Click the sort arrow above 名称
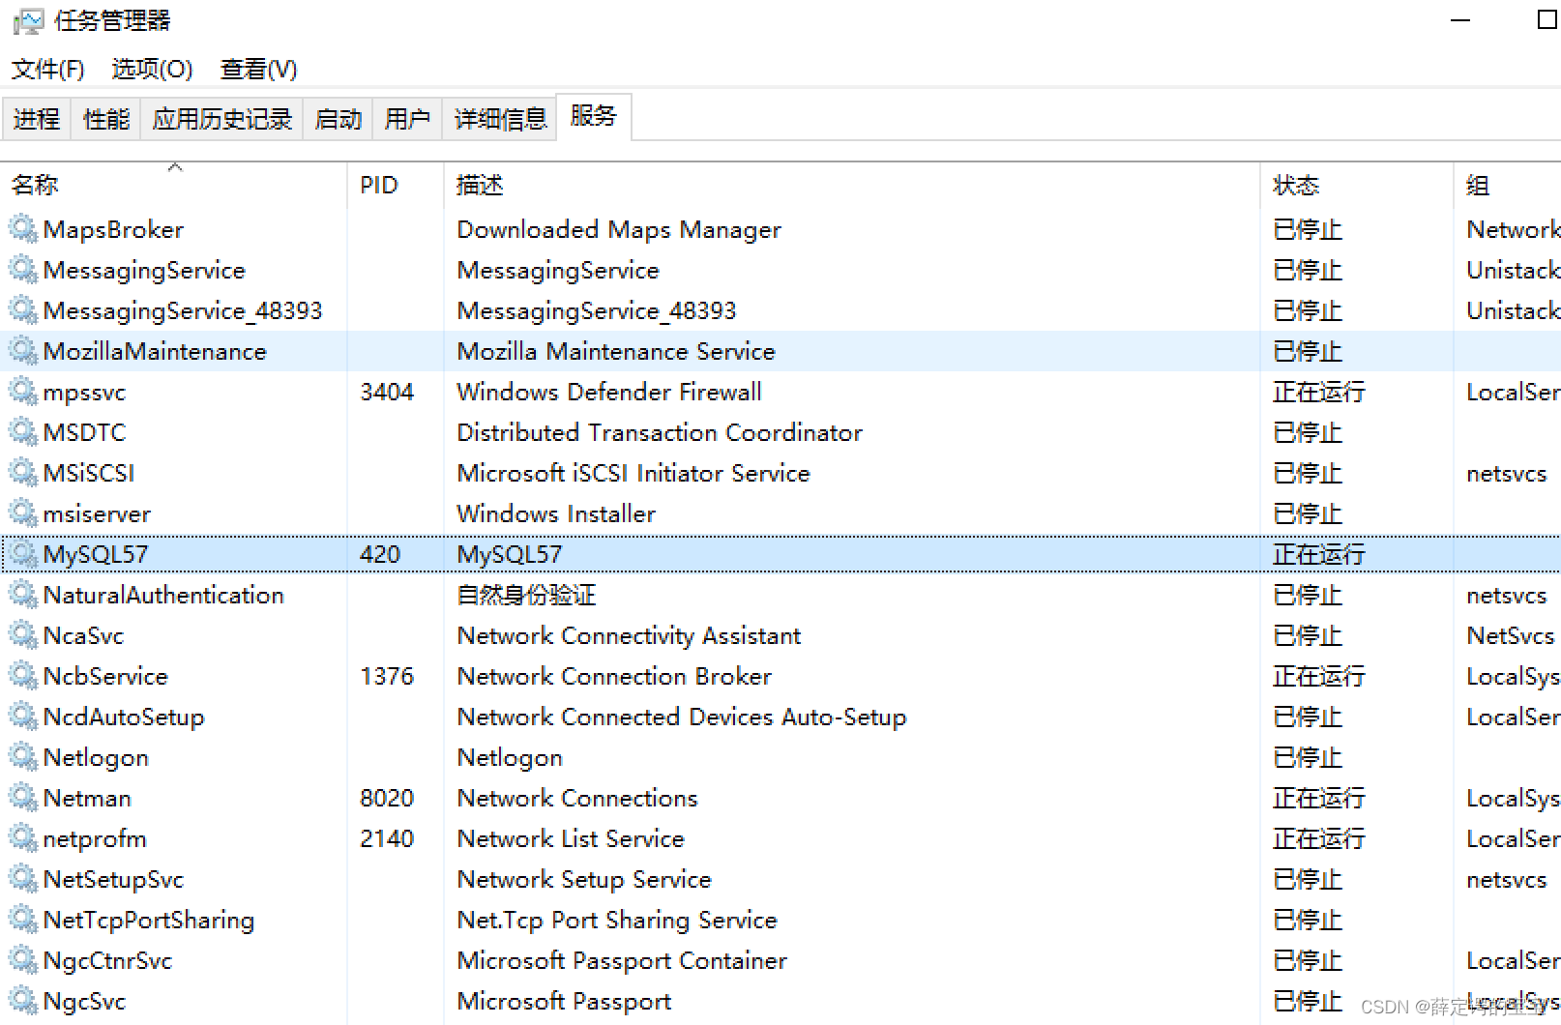 [175, 166]
